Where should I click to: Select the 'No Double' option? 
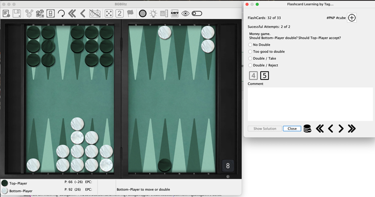point(250,45)
